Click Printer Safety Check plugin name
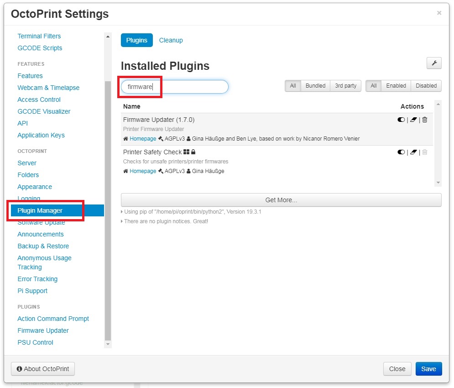 tap(152, 152)
